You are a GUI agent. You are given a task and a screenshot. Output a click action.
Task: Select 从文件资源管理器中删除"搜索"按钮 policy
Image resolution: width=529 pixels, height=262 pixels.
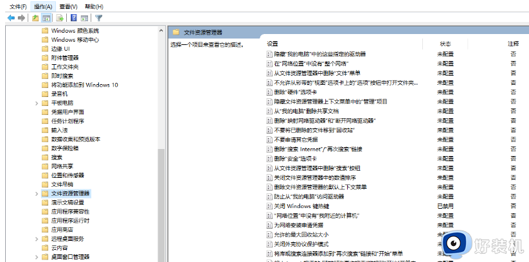(x=314, y=168)
